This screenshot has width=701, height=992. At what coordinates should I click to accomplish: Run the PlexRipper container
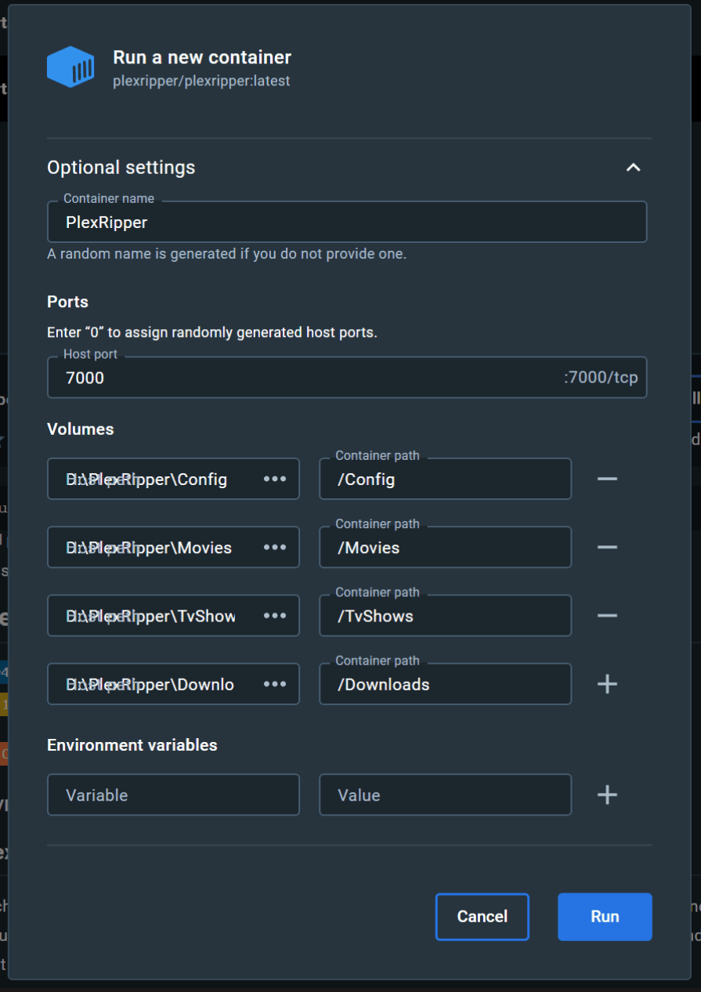(x=604, y=917)
